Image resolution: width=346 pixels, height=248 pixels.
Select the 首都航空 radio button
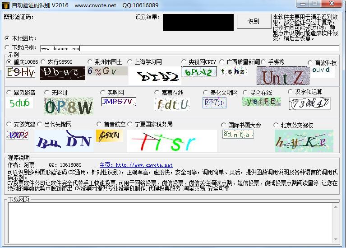click(x=99, y=124)
